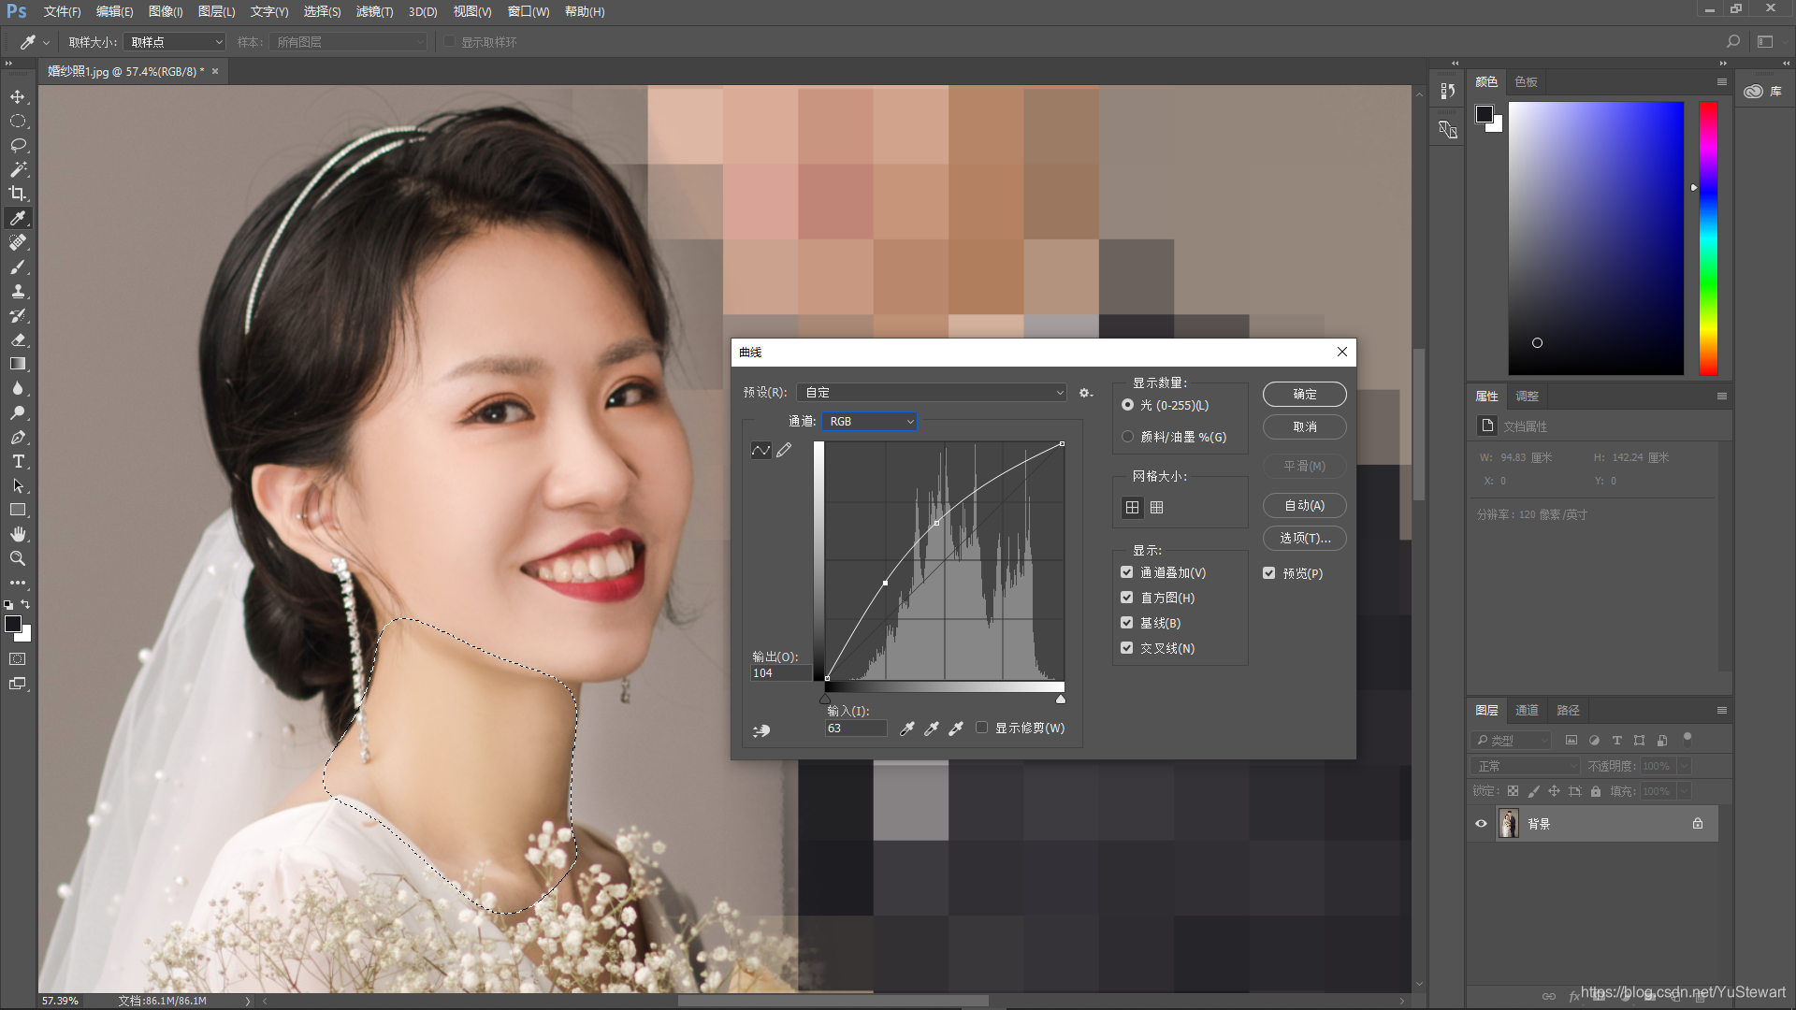Click the Healing Brush tool
This screenshot has width=1796, height=1010.
[x=17, y=241]
